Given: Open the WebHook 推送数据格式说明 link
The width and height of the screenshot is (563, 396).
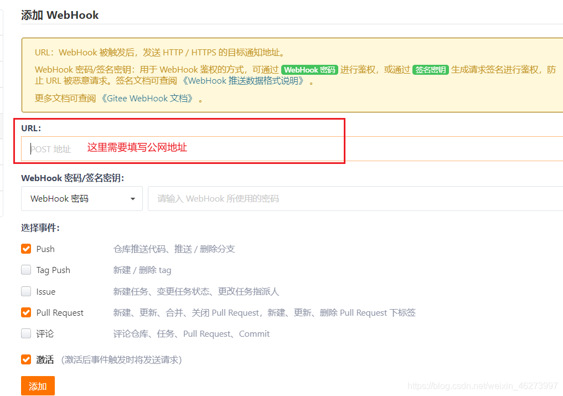Looking at the screenshot, I should [x=244, y=81].
